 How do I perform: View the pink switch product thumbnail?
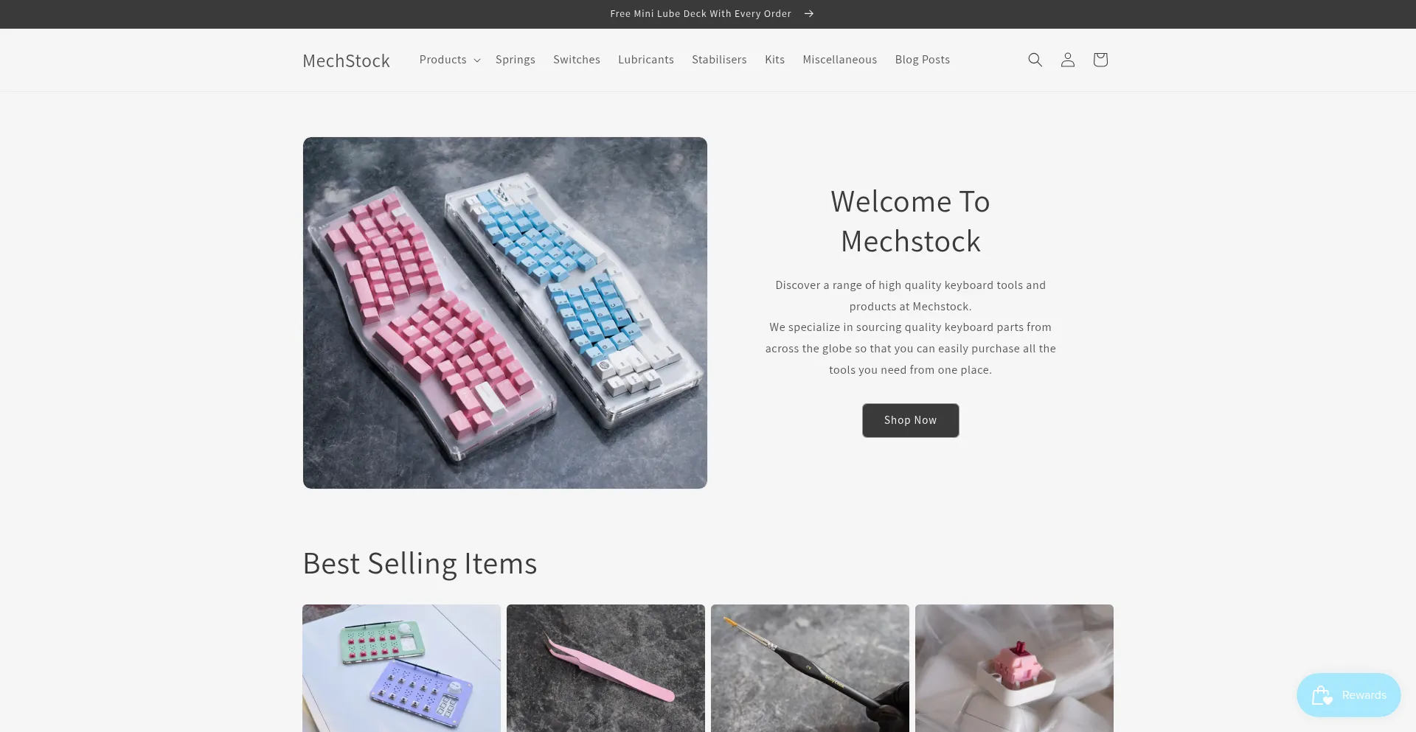tap(1014, 669)
